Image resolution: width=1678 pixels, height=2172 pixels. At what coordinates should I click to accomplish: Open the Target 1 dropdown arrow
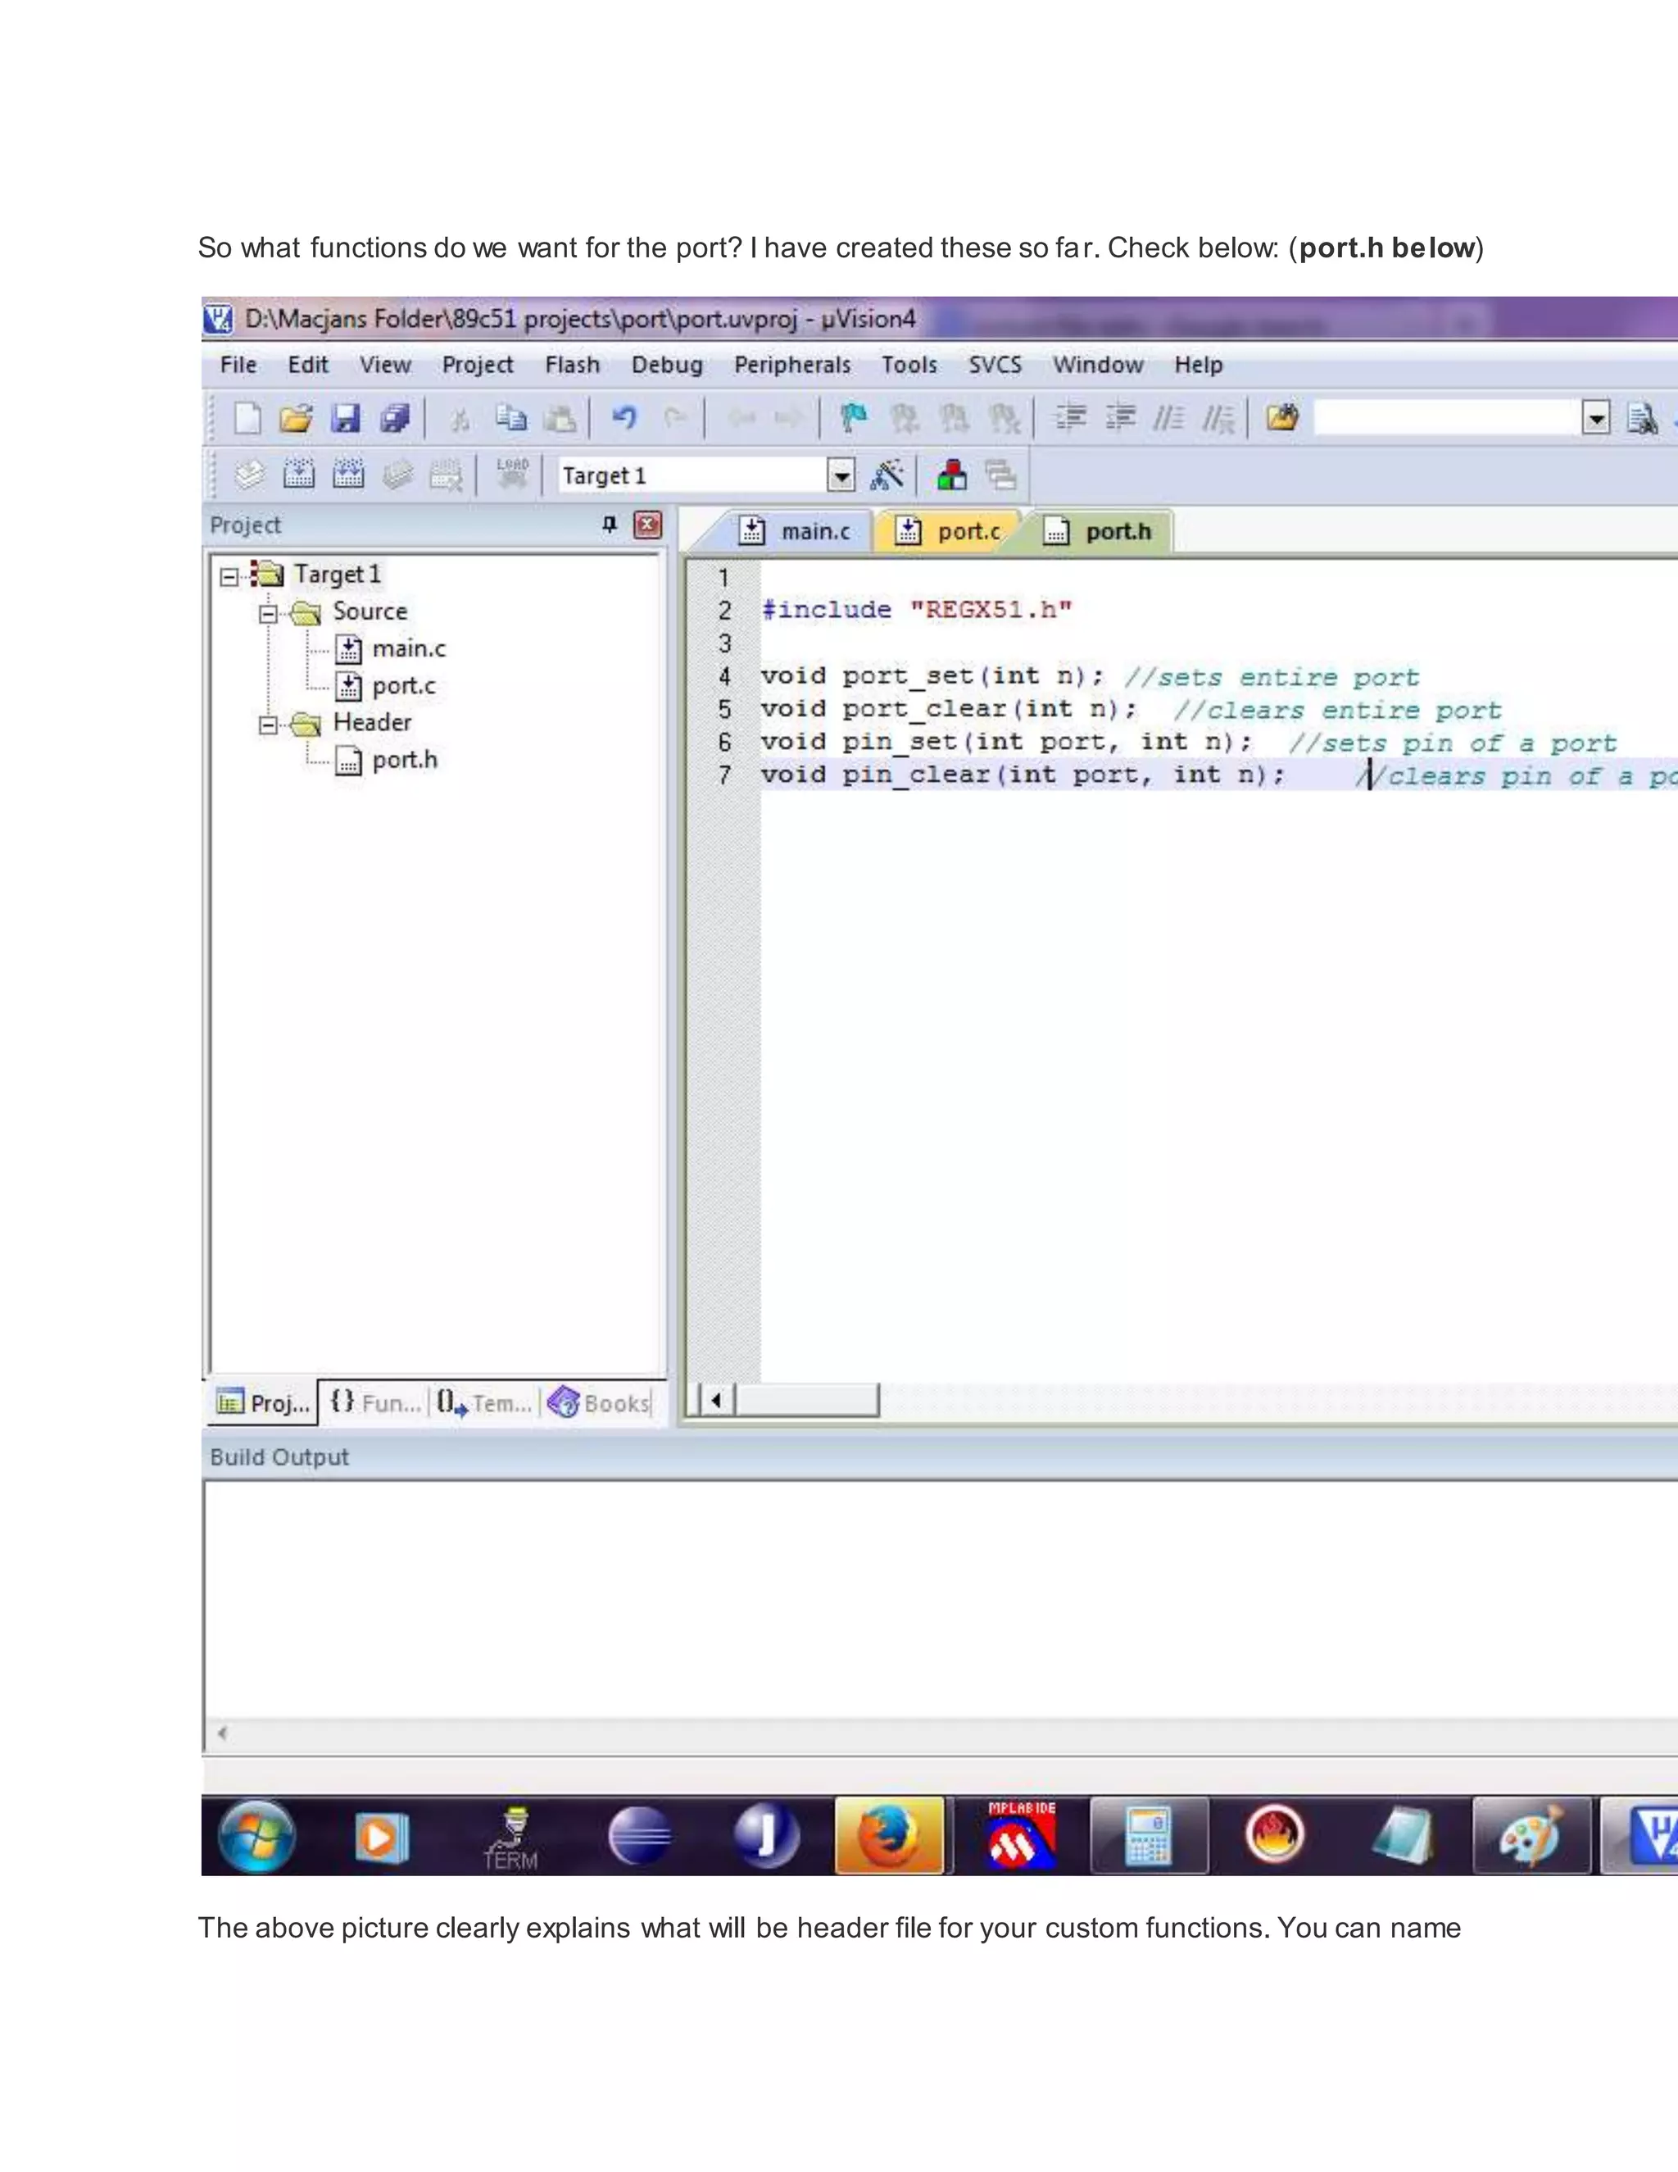point(841,476)
